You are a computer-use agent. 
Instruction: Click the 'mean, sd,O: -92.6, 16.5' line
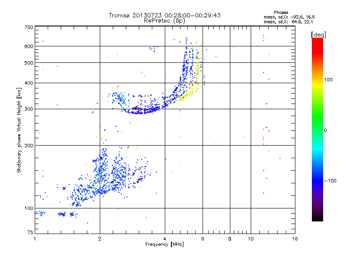[289, 17]
